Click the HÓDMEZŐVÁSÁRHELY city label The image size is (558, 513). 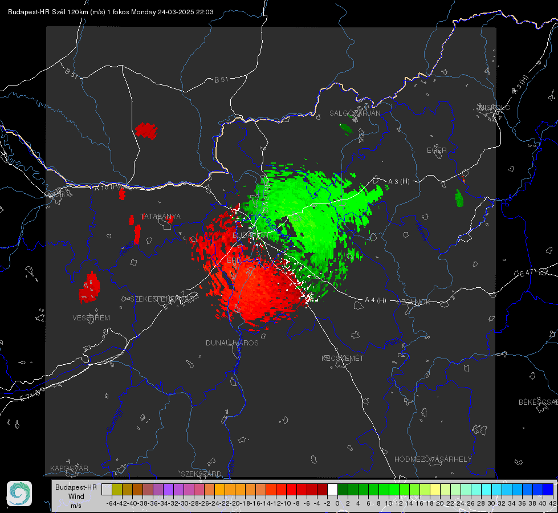(x=433, y=459)
